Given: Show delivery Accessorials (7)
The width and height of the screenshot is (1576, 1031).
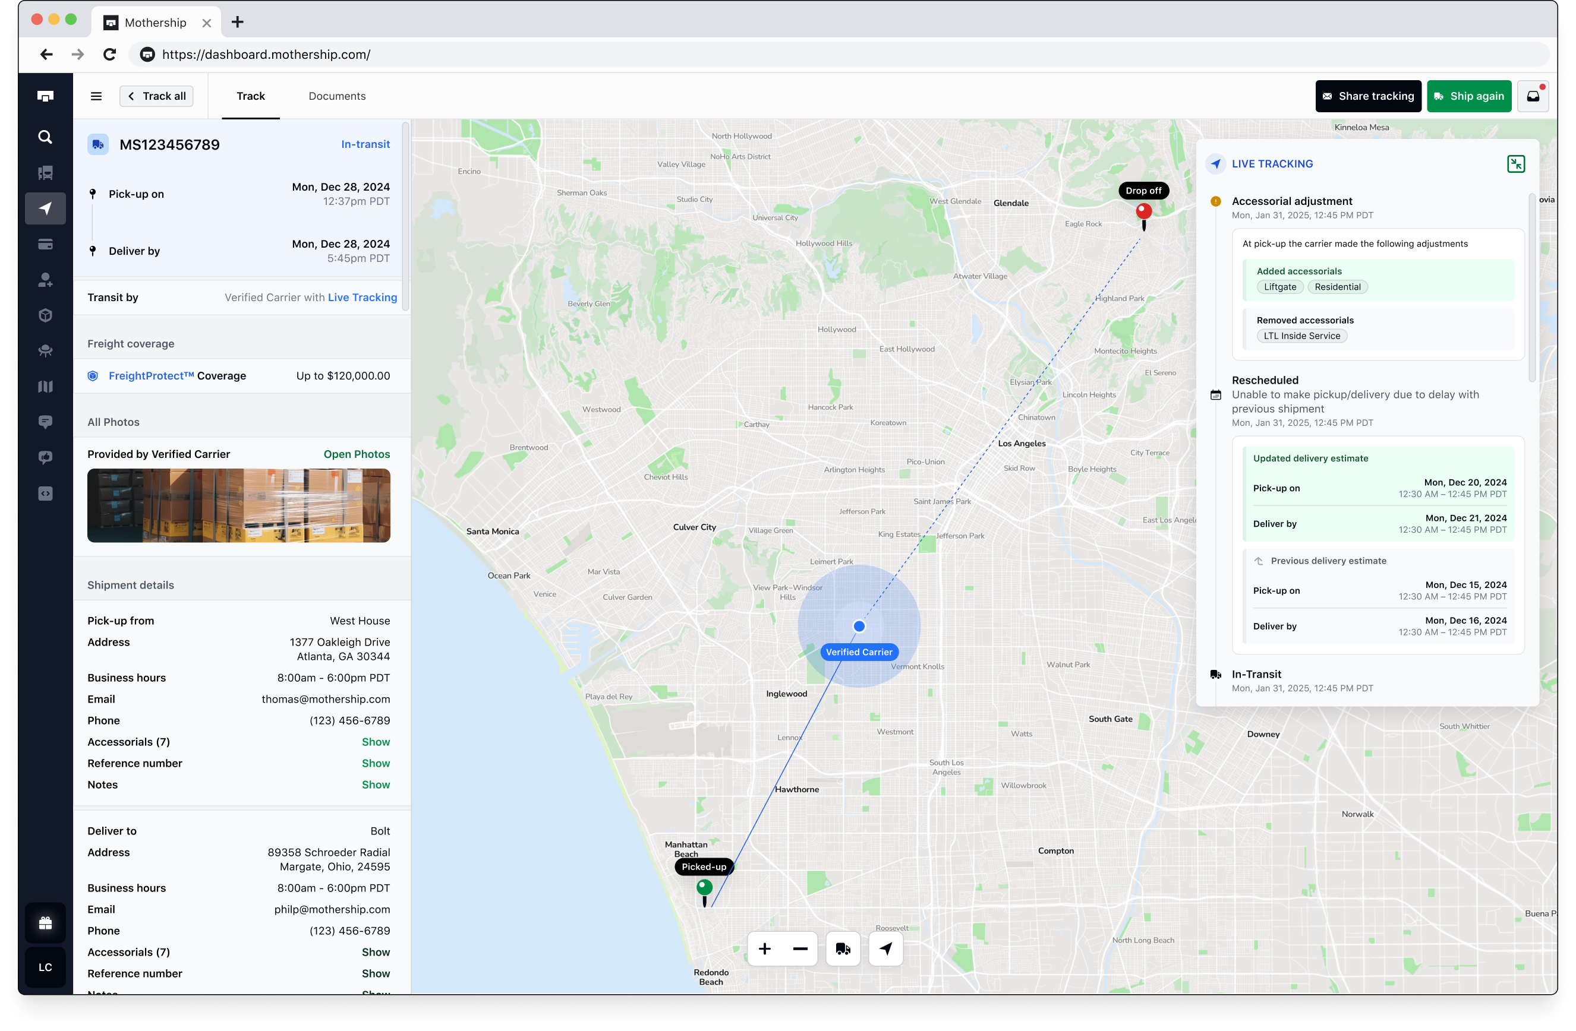Looking at the screenshot, I should 376,952.
